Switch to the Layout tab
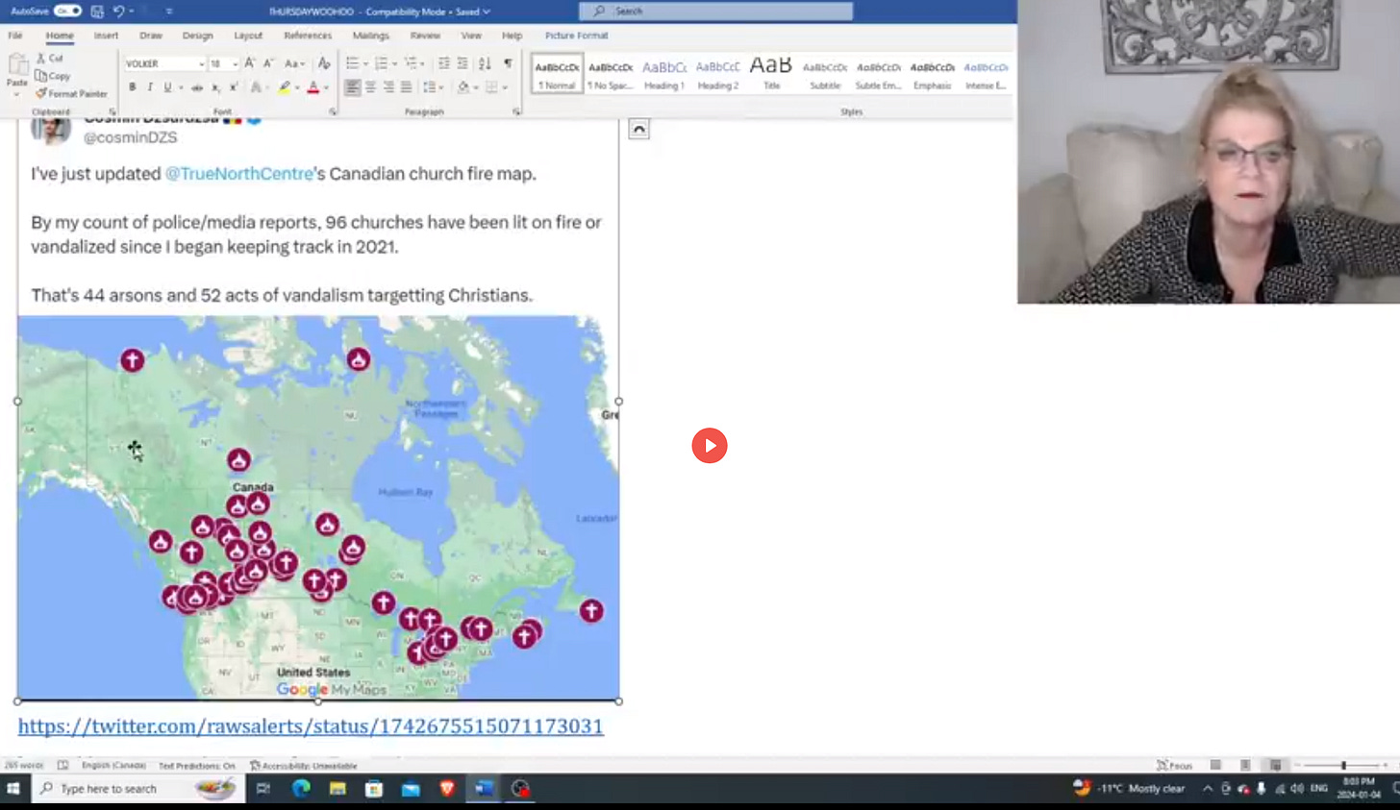The image size is (1400, 810). coord(248,36)
